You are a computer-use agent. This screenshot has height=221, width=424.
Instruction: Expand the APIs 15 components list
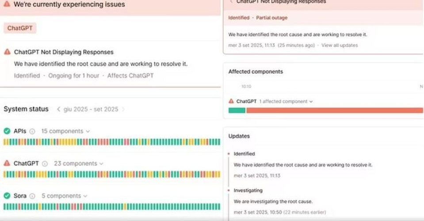[65, 131]
